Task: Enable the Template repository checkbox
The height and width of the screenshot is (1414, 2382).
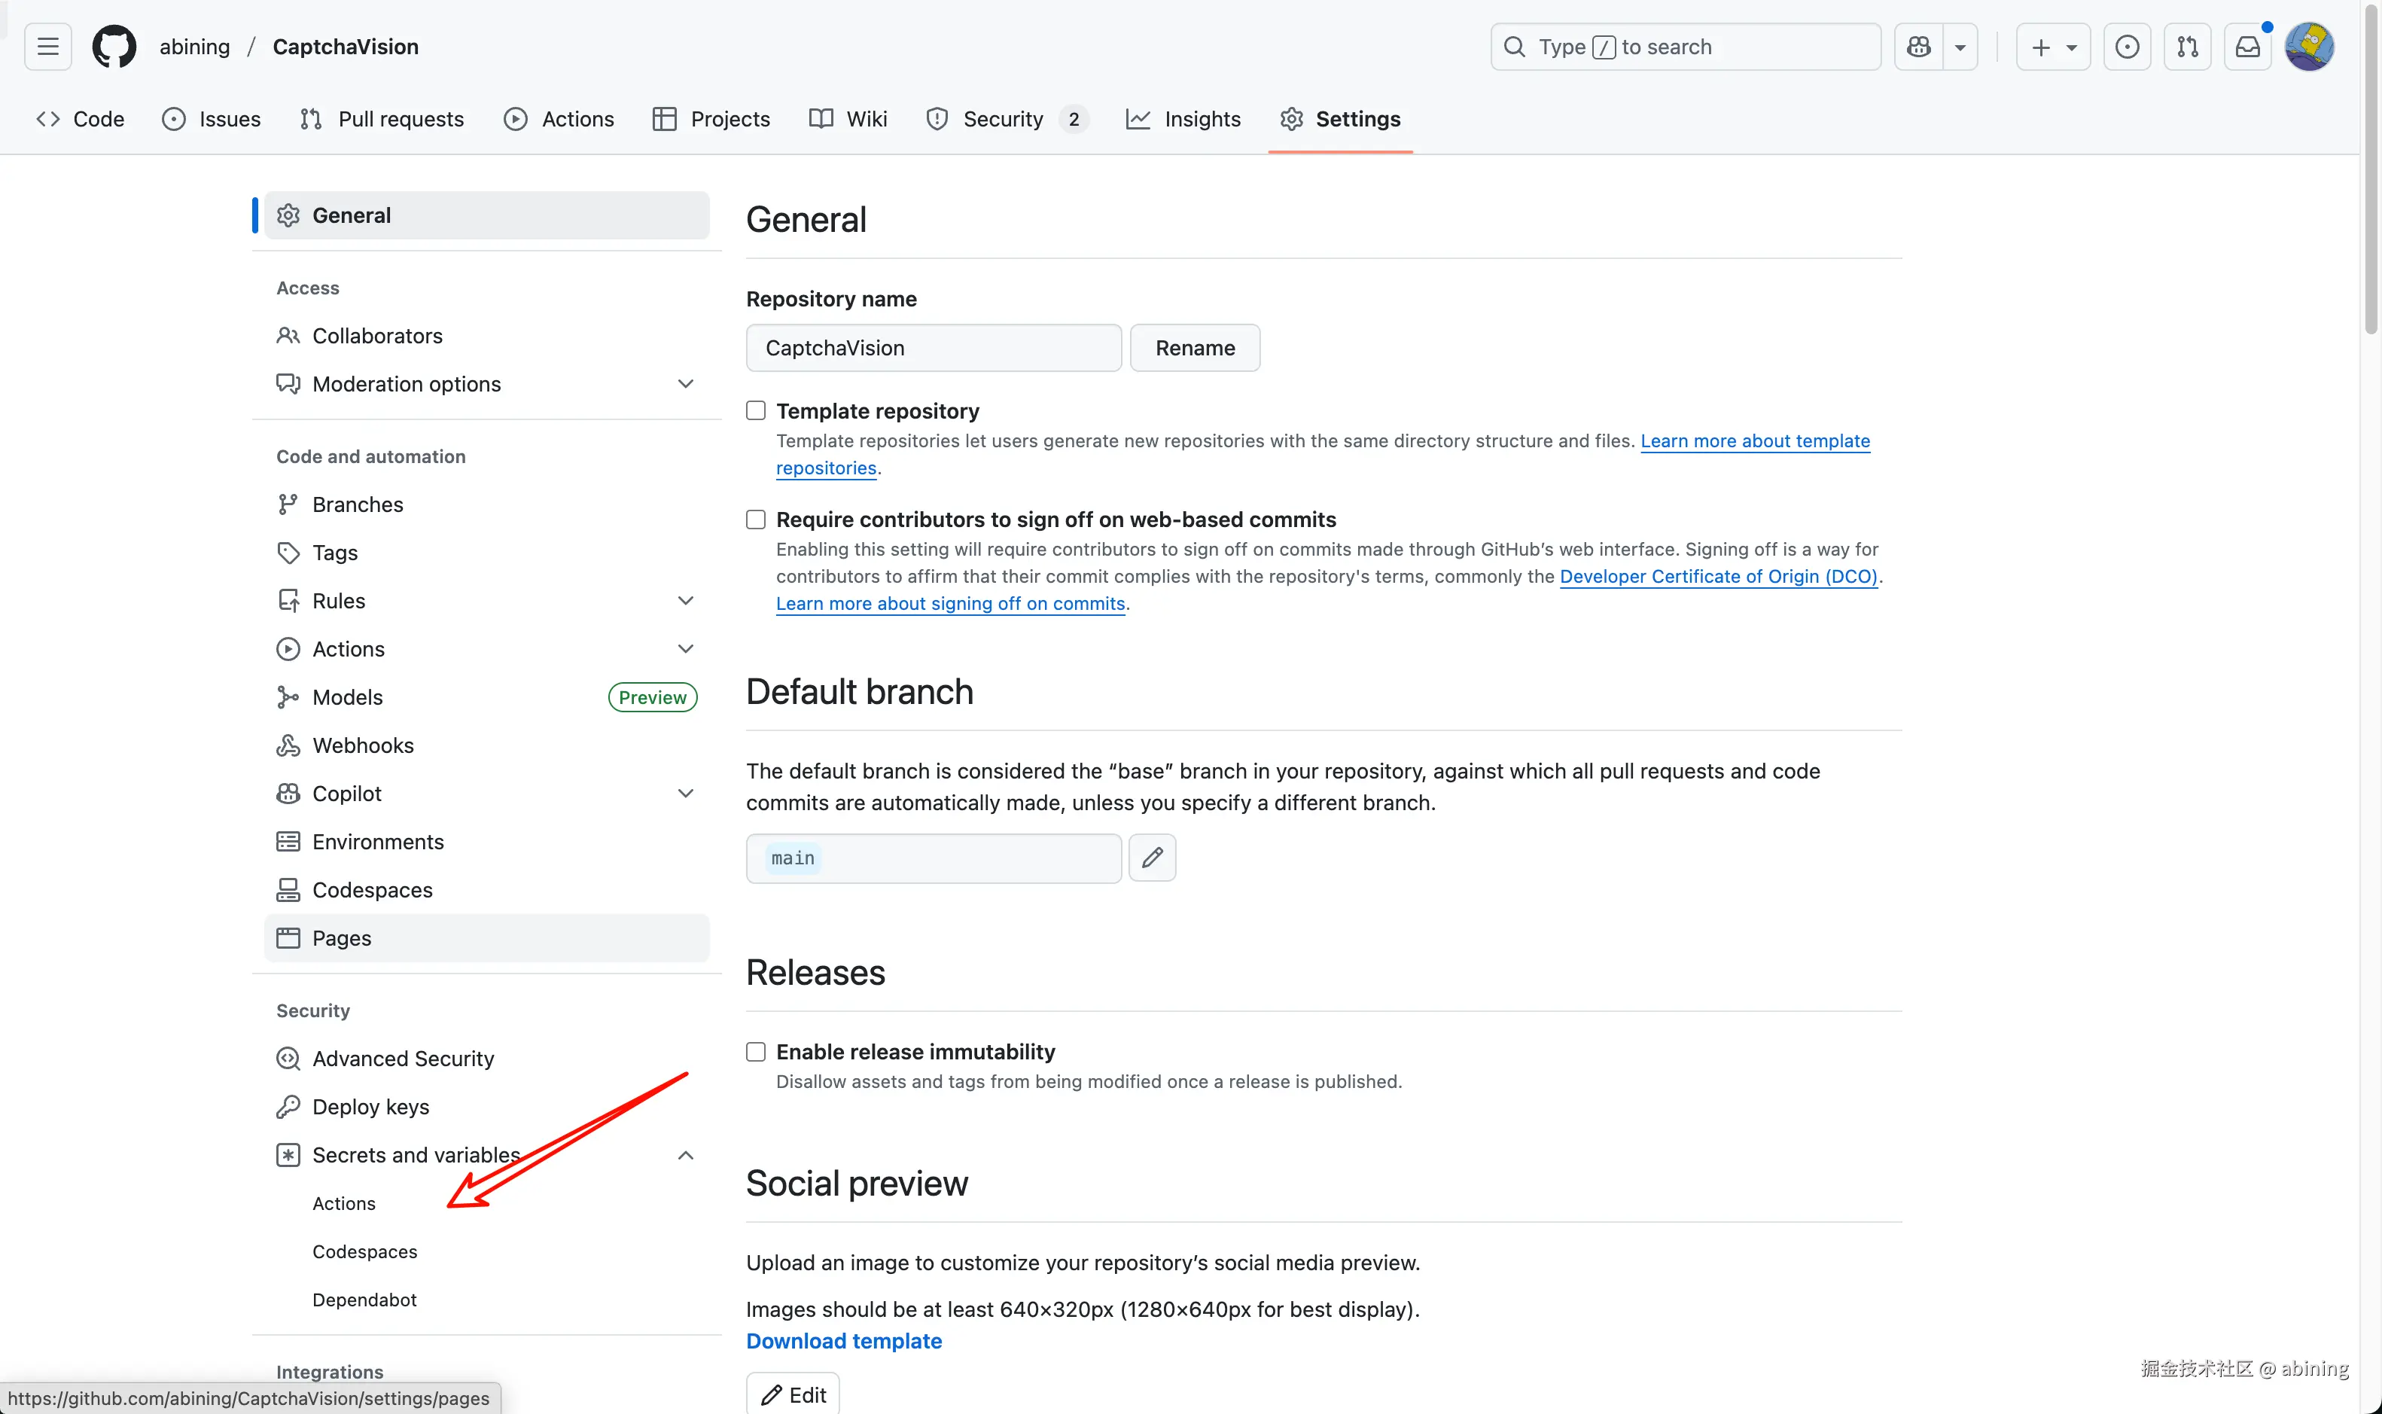Action: click(755, 410)
